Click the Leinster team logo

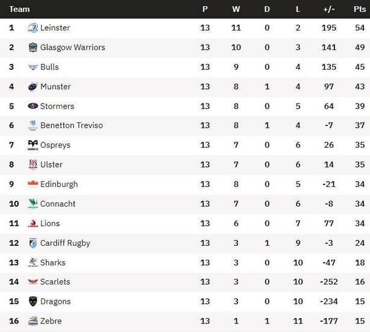pos(33,28)
